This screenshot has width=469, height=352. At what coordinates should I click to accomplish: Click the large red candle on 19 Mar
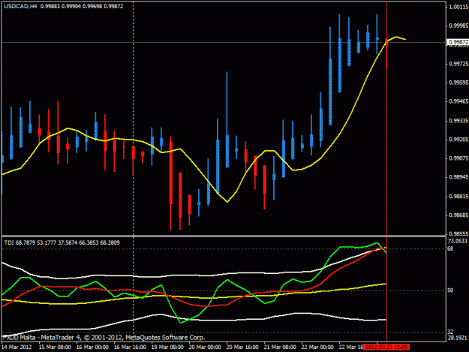(171, 183)
